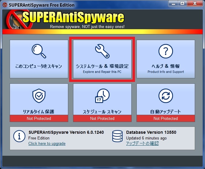The image size is (205, 169).
Task: Click the magnifying glass scan icon
Action: click(39, 51)
